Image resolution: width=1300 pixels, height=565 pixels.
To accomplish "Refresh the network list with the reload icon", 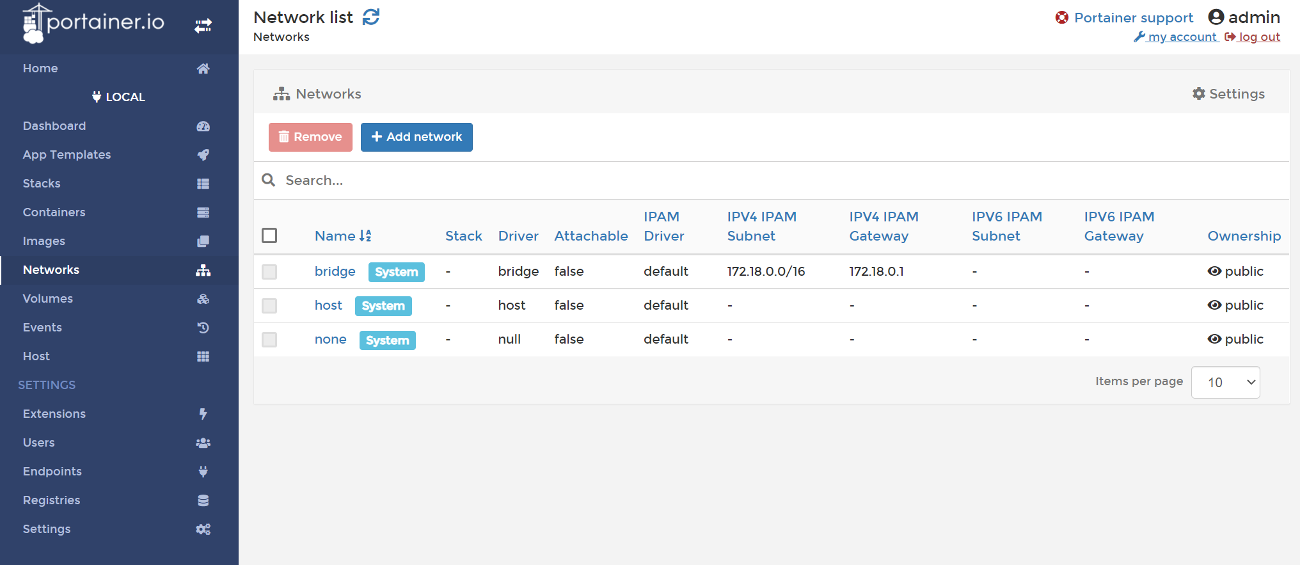I will [371, 17].
